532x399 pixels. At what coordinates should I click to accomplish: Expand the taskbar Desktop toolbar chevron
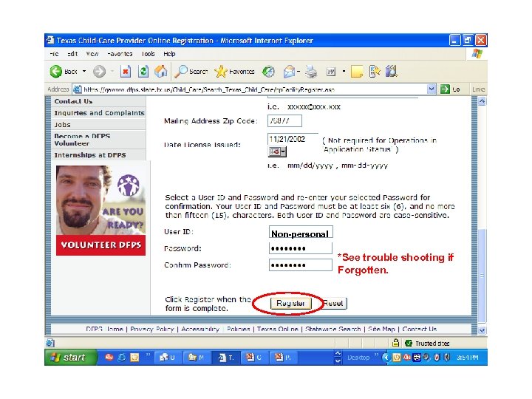[376, 355]
